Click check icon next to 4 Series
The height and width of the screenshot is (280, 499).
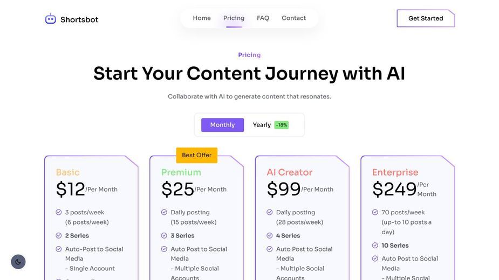270,235
